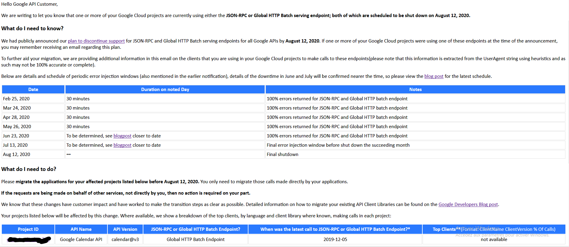Viewport: 569px width, 247px height.
Task: Click the 'API Version' column header
Action: coord(125,229)
